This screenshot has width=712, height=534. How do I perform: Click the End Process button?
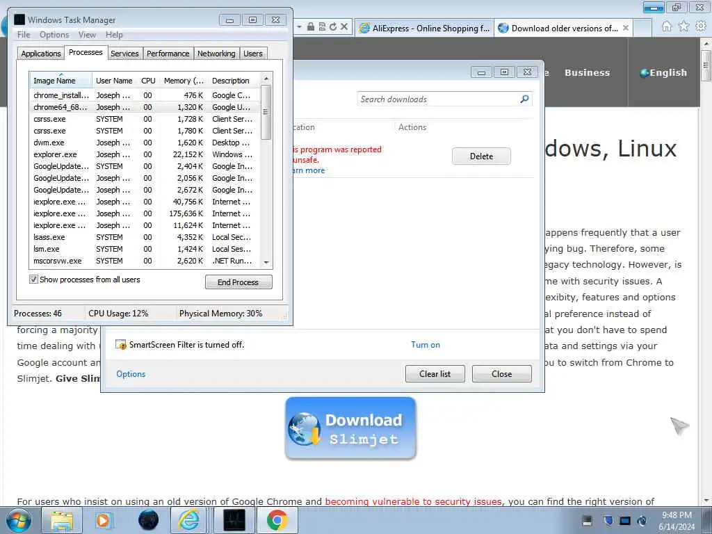238,282
